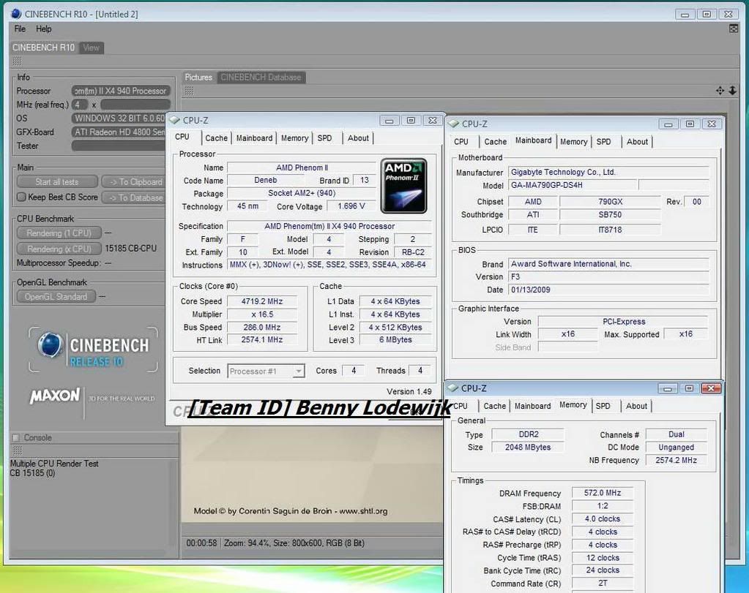The image size is (749, 593).
Task: Toggle the Console checkbox
Action: click(x=16, y=437)
